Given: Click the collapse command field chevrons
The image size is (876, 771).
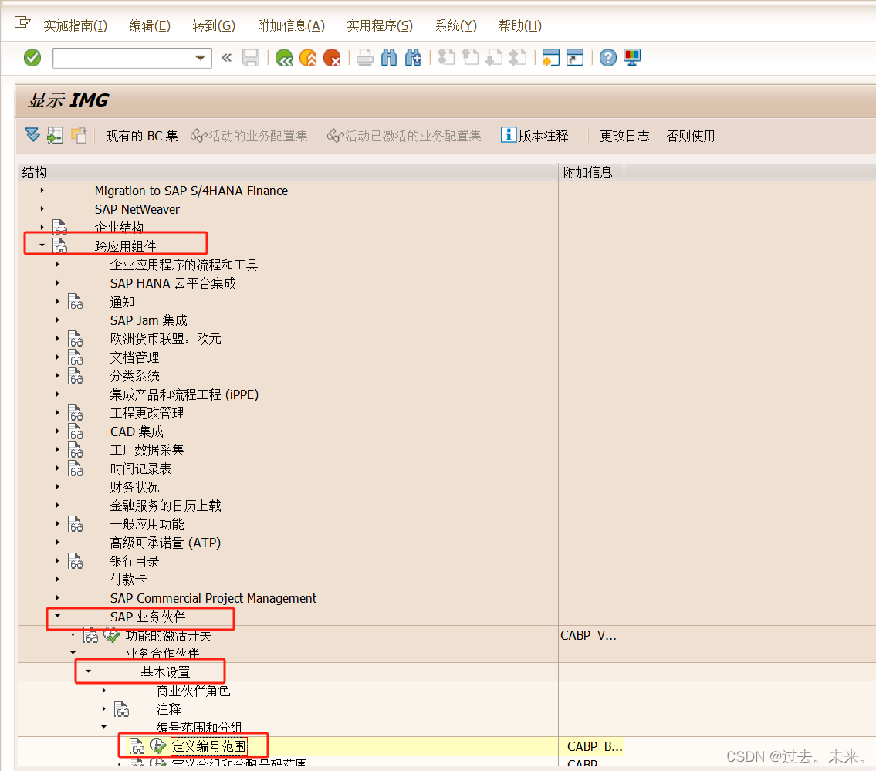Looking at the screenshot, I should (226, 57).
